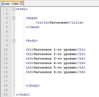The image size is (99, 97).
Task: Click the opening <h2> tag
Action: click(30, 54)
